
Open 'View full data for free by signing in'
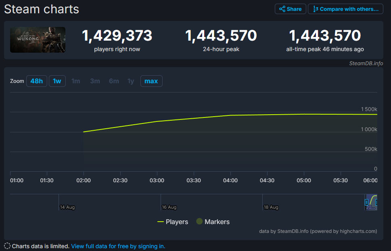118,246
